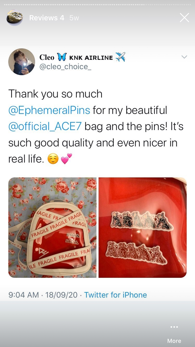View Cleo's profile picture

(x=22, y=62)
